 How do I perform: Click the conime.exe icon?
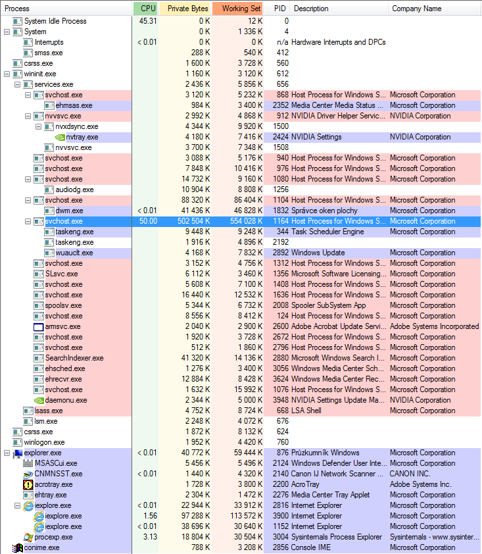(18, 547)
